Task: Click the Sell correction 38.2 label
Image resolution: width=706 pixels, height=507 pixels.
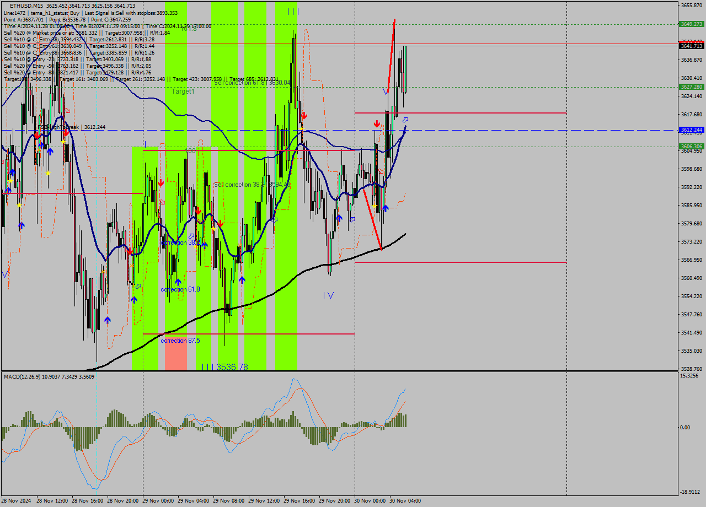Action: pos(252,185)
